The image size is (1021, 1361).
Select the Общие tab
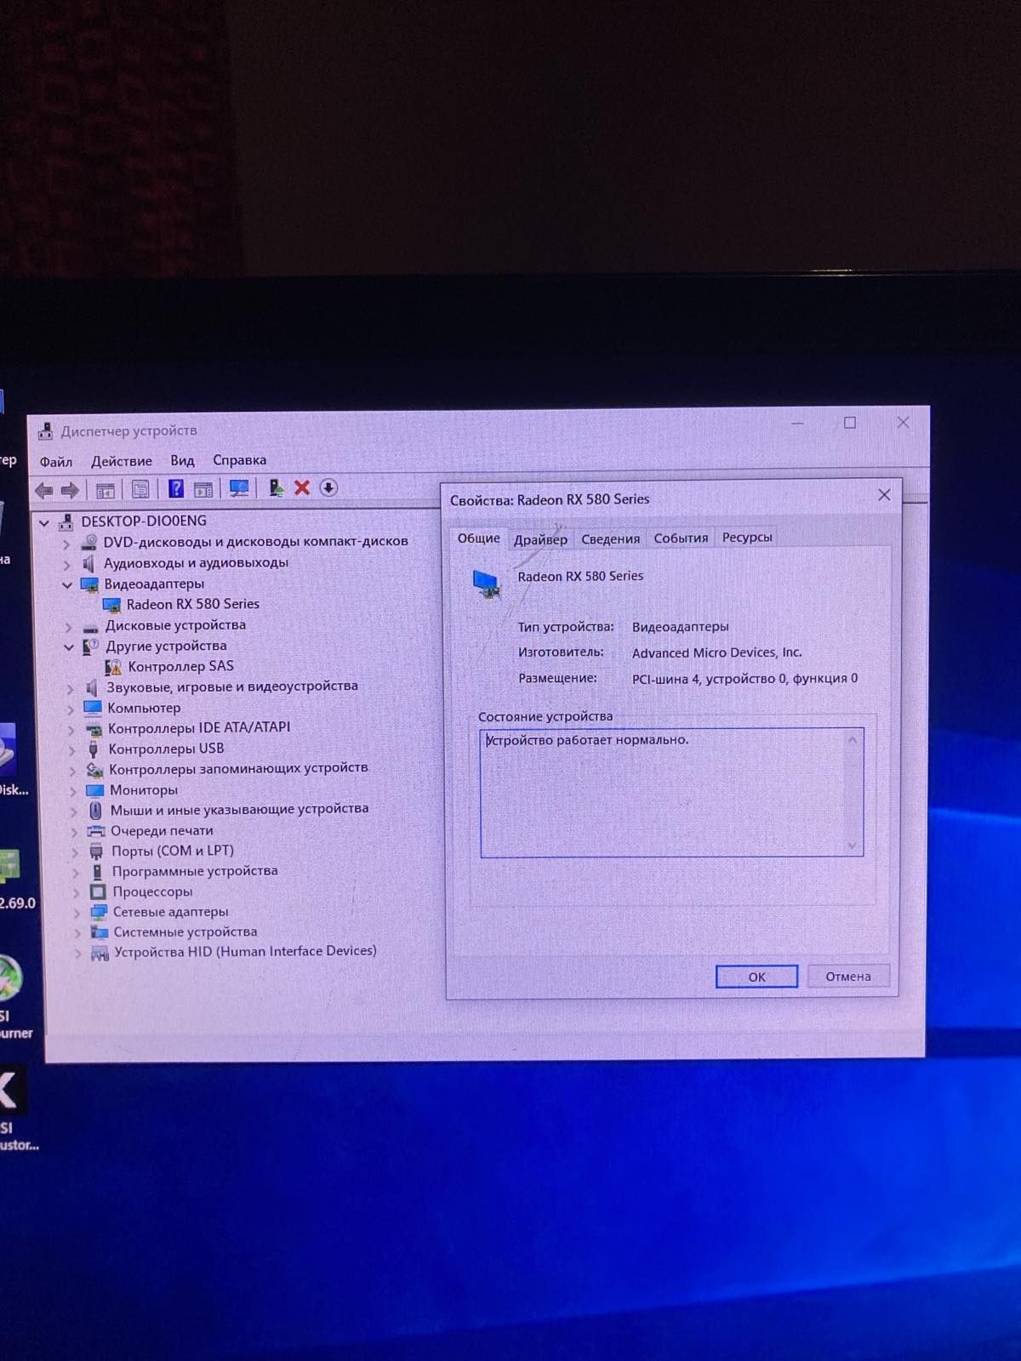coord(478,538)
